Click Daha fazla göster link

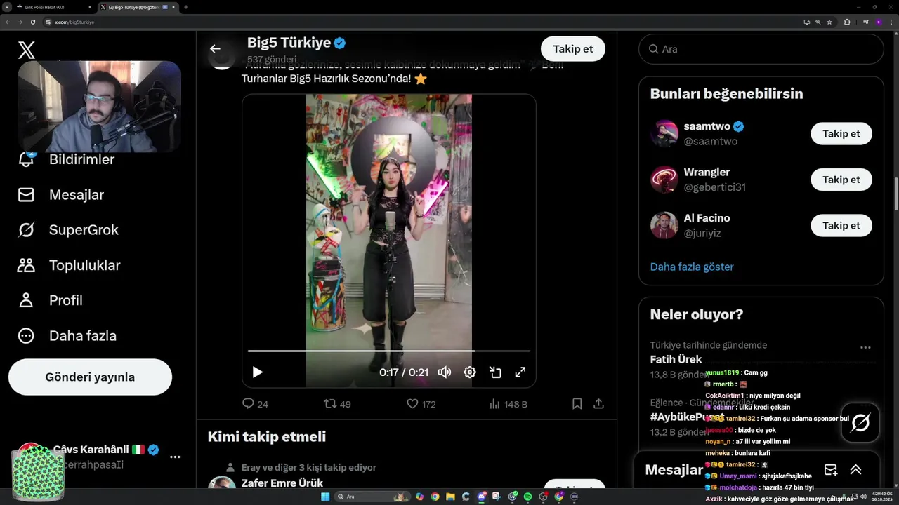coord(692,267)
